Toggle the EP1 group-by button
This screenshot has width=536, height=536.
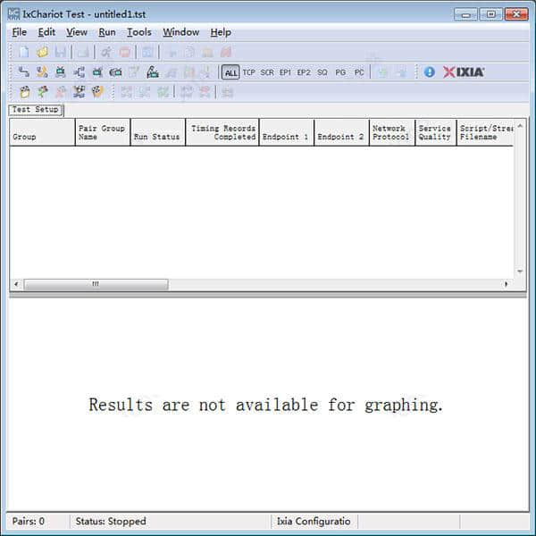click(x=285, y=72)
